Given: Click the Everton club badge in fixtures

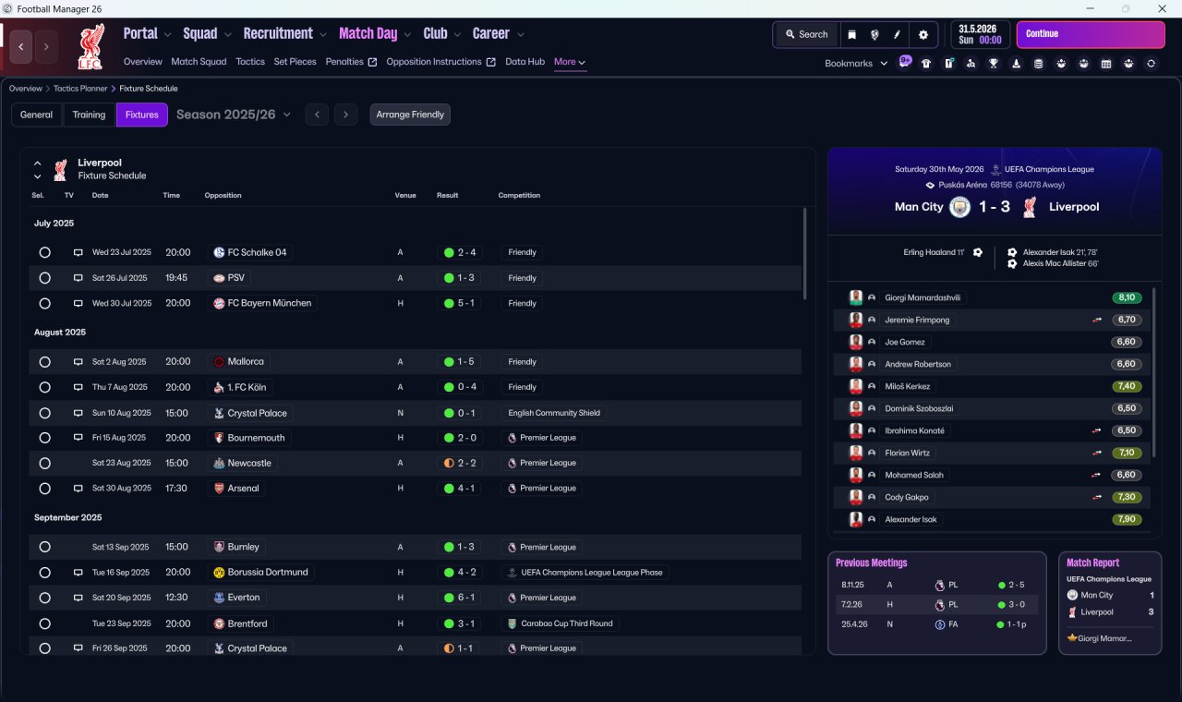Looking at the screenshot, I should 219,598.
